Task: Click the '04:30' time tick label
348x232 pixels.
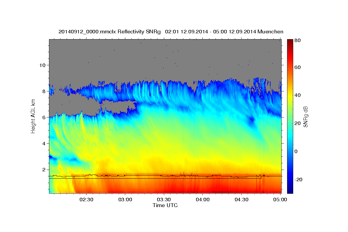Action: (241, 200)
